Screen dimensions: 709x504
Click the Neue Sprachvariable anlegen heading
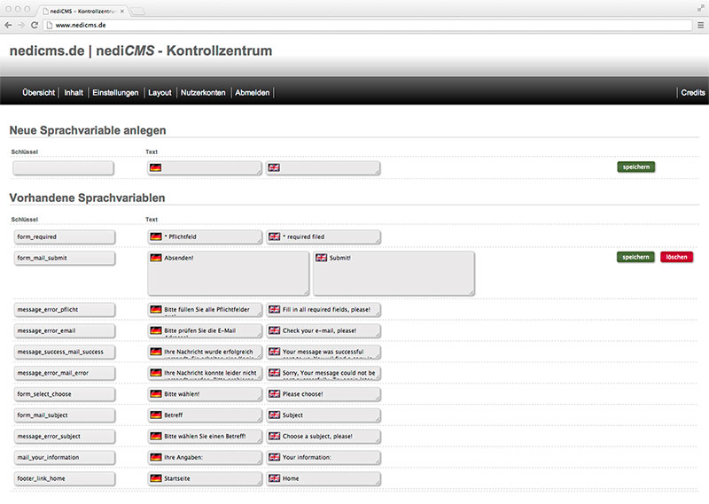coord(88,130)
